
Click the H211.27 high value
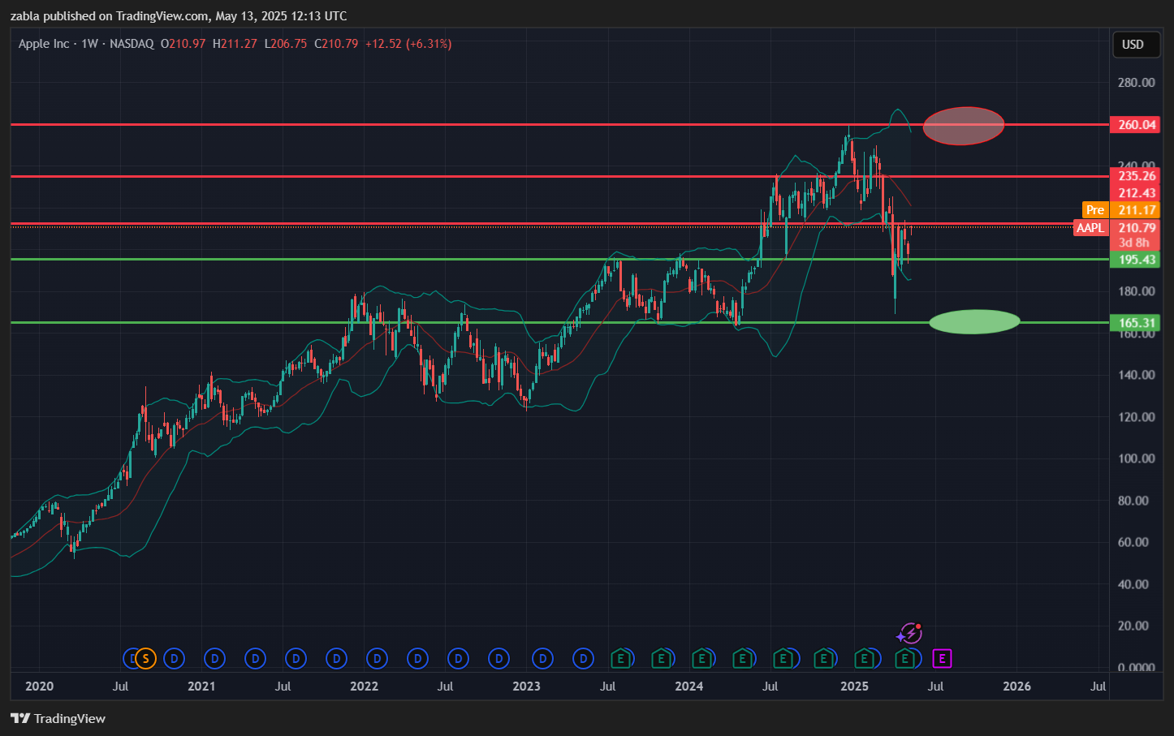[x=235, y=44]
